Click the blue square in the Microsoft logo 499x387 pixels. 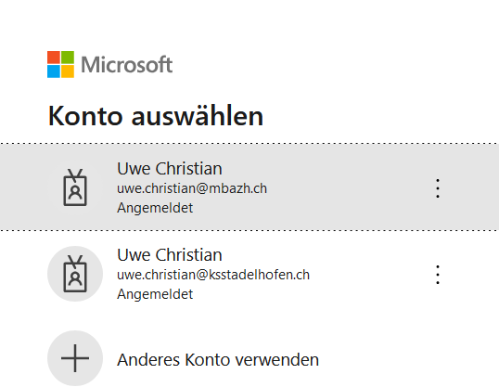tap(54, 71)
